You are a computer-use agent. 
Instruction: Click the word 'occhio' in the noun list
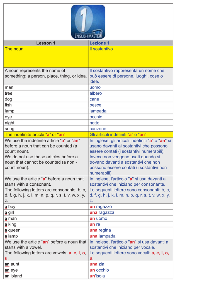(x=96, y=117)
